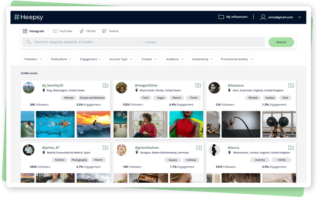Open the account menu chevron by anna@gmail.com

pyautogui.click(x=300, y=17)
